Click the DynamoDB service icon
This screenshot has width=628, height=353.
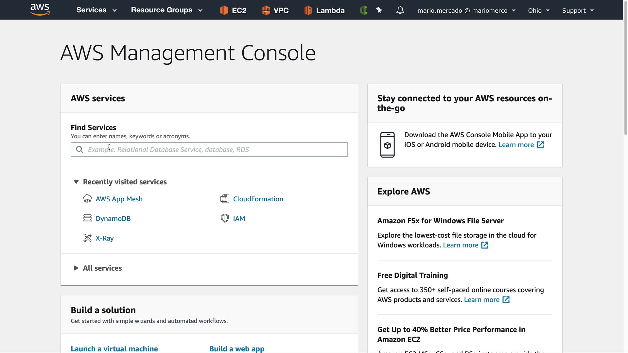pyautogui.click(x=87, y=218)
